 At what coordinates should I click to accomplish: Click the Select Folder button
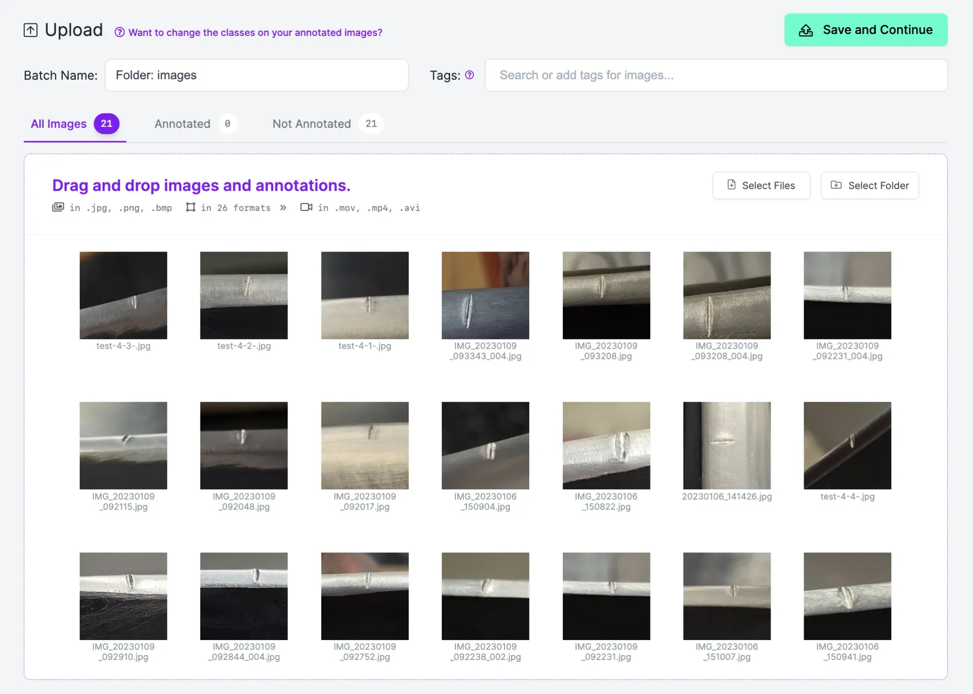pos(869,185)
